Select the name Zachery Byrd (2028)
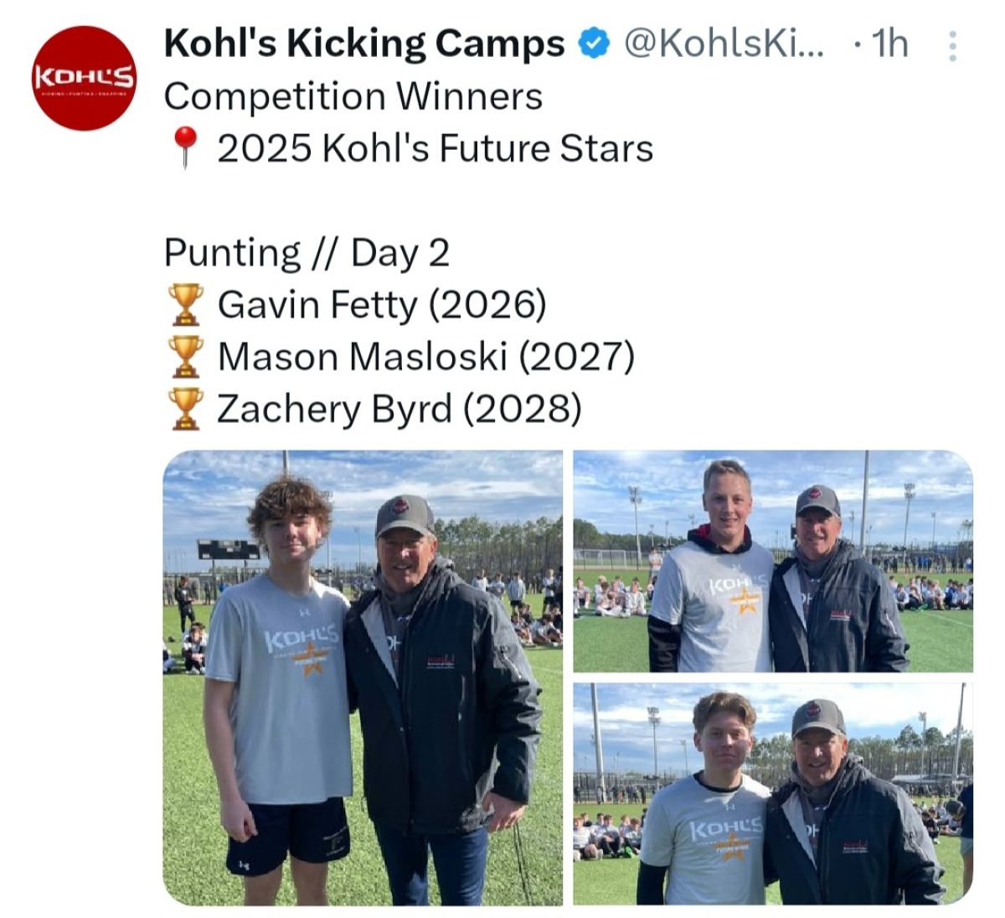Screen dimensions: 1005x918 pyautogui.click(x=399, y=409)
